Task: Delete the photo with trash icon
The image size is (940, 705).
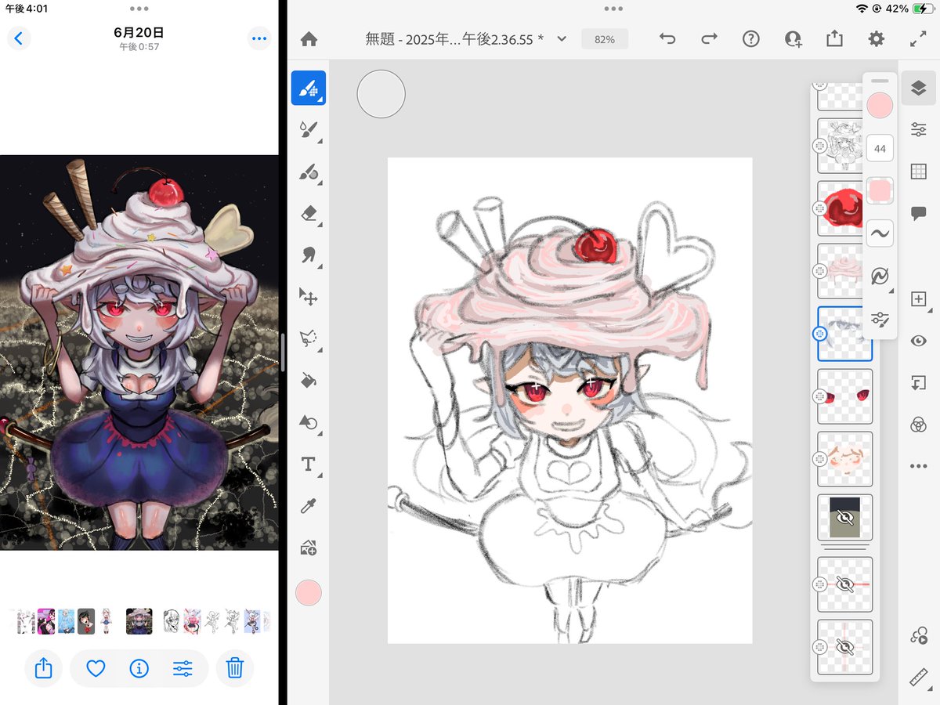Action: coord(235,668)
